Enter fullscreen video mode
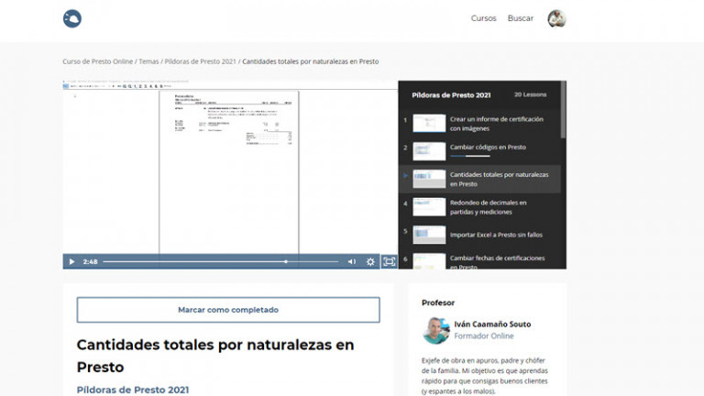This screenshot has width=704, height=396. 389,261
